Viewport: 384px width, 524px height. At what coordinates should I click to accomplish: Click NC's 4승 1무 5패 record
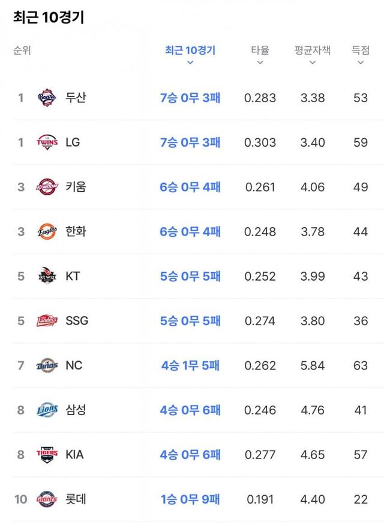[190, 365]
